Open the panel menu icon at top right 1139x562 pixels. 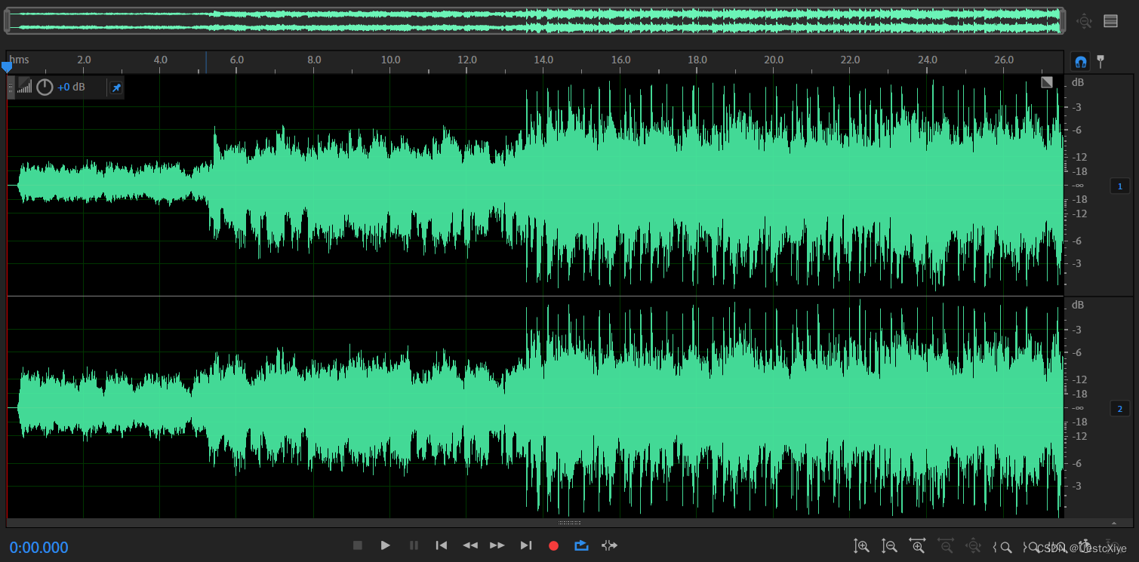click(x=1110, y=21)
